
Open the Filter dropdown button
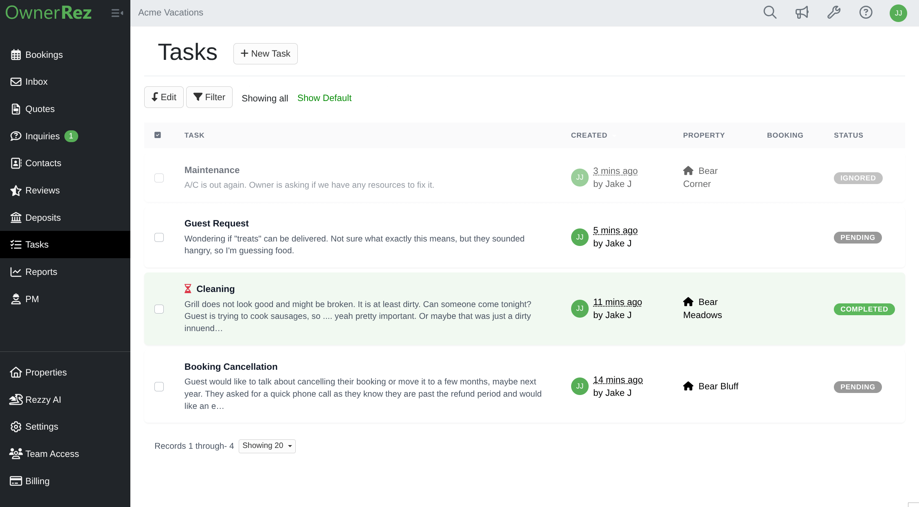coord(209,97)
